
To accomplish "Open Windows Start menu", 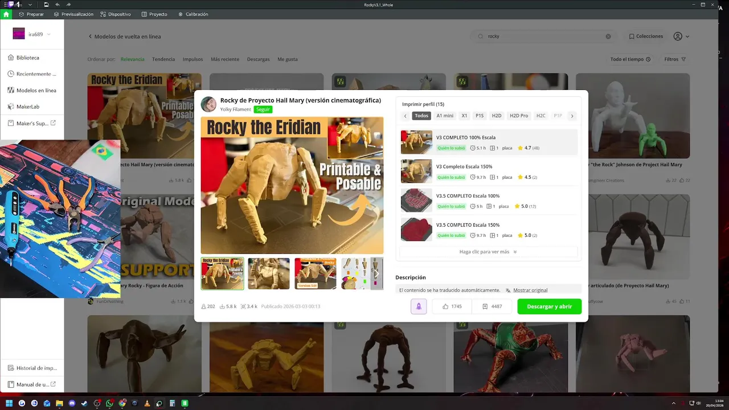I will coord(9,403).
